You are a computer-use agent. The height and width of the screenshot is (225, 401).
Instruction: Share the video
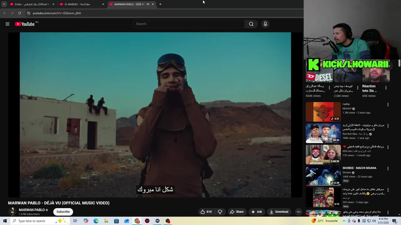pos(237,212)
